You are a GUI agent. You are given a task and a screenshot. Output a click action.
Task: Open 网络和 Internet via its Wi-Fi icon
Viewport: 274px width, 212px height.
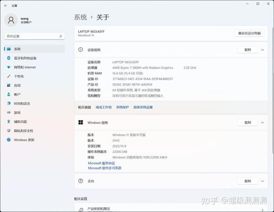(x=9, y=67)
